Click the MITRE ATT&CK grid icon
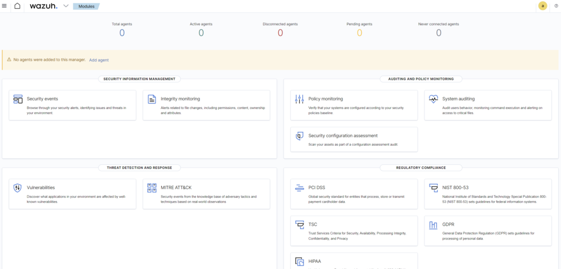Screen dimensions: 561x269 coord(152,188)
